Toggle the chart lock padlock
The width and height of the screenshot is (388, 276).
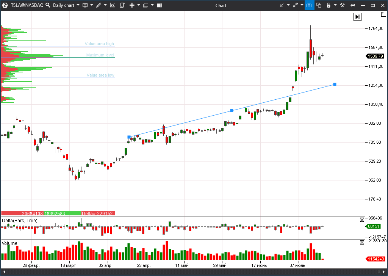pyautogui.click(x=328, y=5)
